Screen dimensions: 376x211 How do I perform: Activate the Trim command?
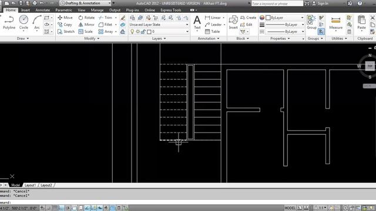tap(106, 18)
